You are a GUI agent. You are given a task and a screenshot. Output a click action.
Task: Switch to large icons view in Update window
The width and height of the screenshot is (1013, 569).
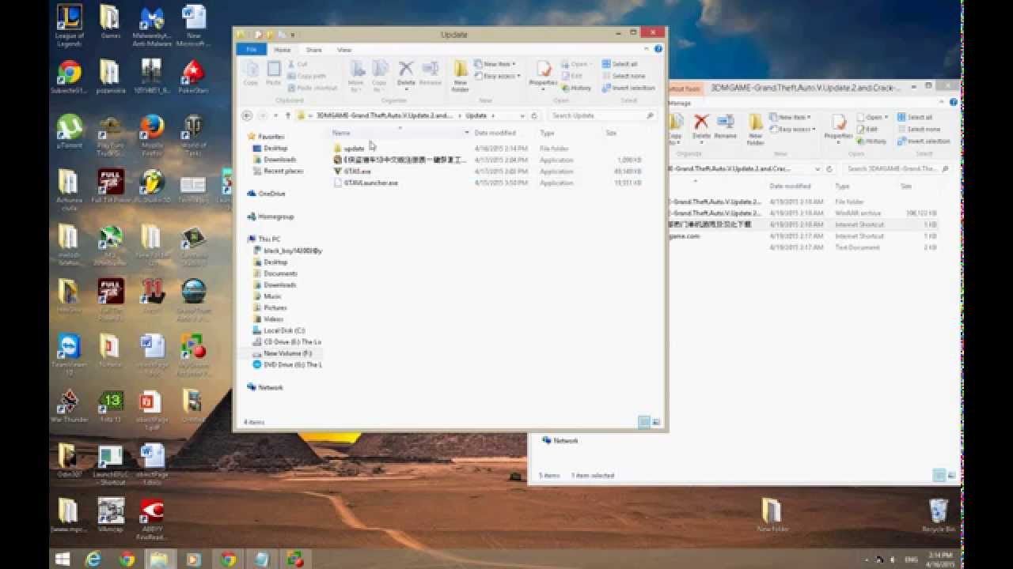pyautogui.click(x=656, y=423)
